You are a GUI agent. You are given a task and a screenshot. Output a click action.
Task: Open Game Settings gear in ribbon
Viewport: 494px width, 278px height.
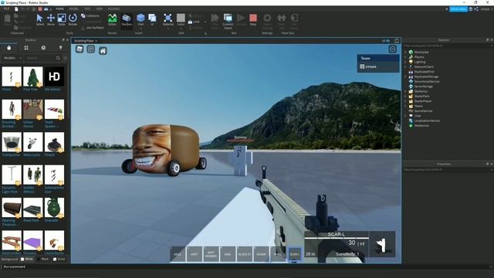[267, 21]
